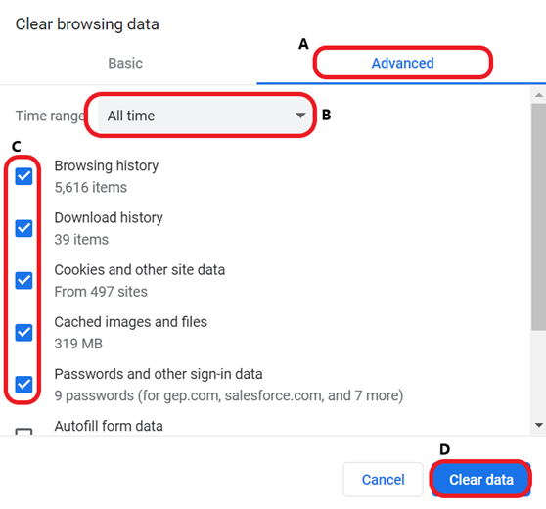The height and width of the screenshot is (509, 546).
Task: Click the scrollbar up arrow
Action: pyautogui.click(x=539, y=94)
